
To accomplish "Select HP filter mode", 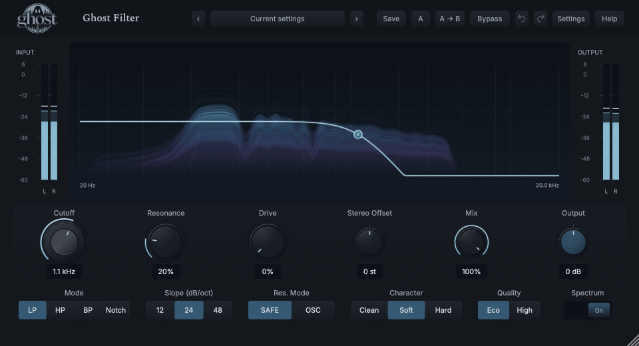I will click(60, 310).
